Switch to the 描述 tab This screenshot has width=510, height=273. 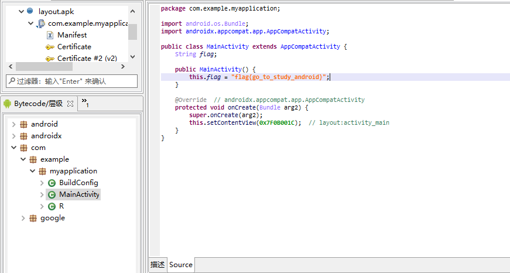click(158, 265)
